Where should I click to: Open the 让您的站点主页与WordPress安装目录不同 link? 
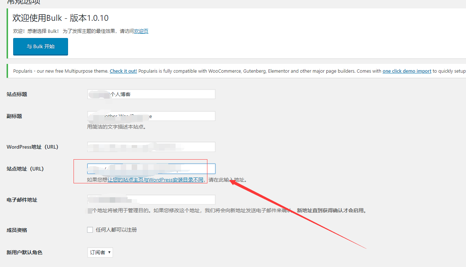pos(156,180)
